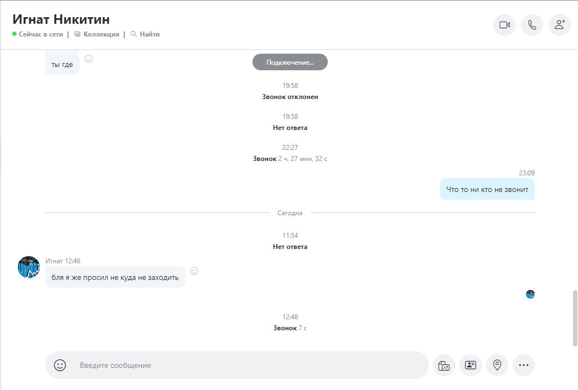578x390 pixels.
Task: Select the 'Что то ни кто не звонит' message
Action: pyautogui.click(x=487, y=189)
